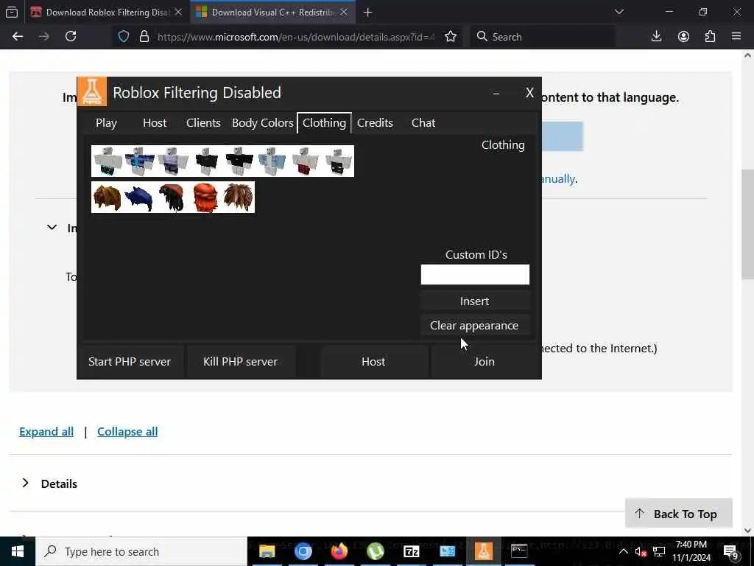Close the Download Roblox Filtering tab
The width and height of the screenshot is (754, 566).
(x=178, y=13)
